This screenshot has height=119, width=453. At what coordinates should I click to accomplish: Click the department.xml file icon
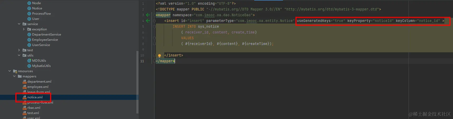pyautogui.click(x=24, y=82)
